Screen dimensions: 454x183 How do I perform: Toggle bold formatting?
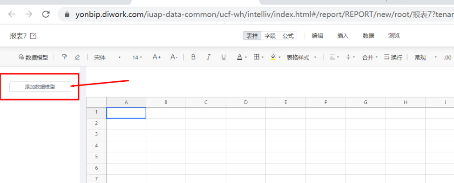click(x=193, y=57)
